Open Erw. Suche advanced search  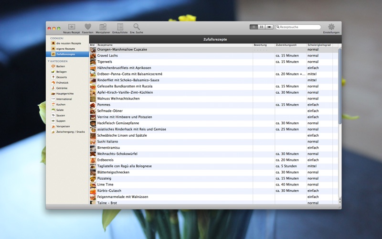[137, 29]
